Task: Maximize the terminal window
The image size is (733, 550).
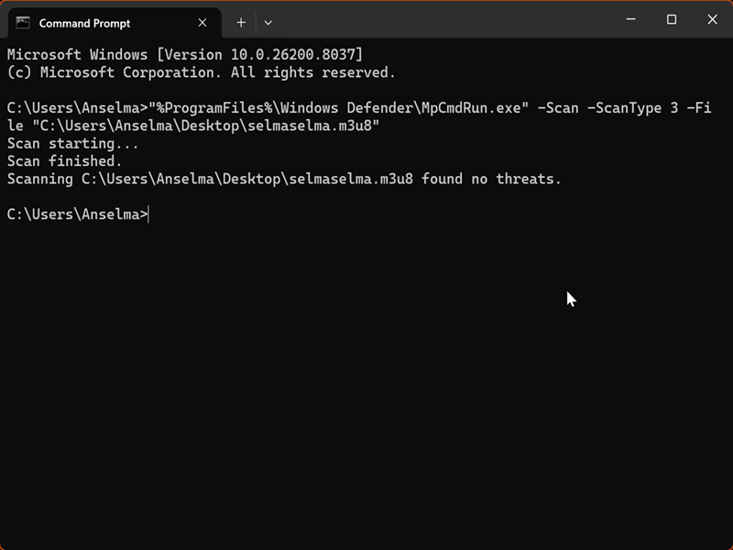Action: pyautogui.click(x=672, y=20)
